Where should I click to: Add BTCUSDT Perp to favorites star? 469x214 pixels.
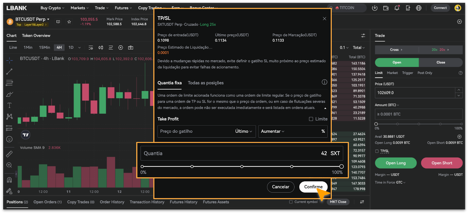pyautogui.click(x=69, y=22)
